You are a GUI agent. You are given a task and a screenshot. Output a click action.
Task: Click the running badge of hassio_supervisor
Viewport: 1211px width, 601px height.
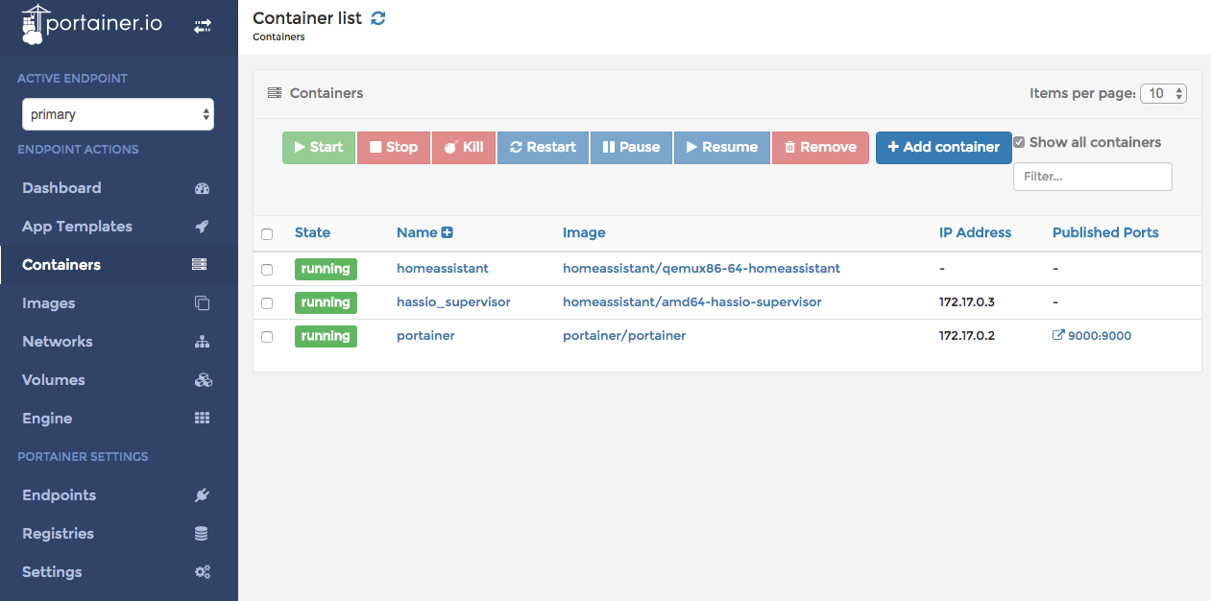click(326, 302)
